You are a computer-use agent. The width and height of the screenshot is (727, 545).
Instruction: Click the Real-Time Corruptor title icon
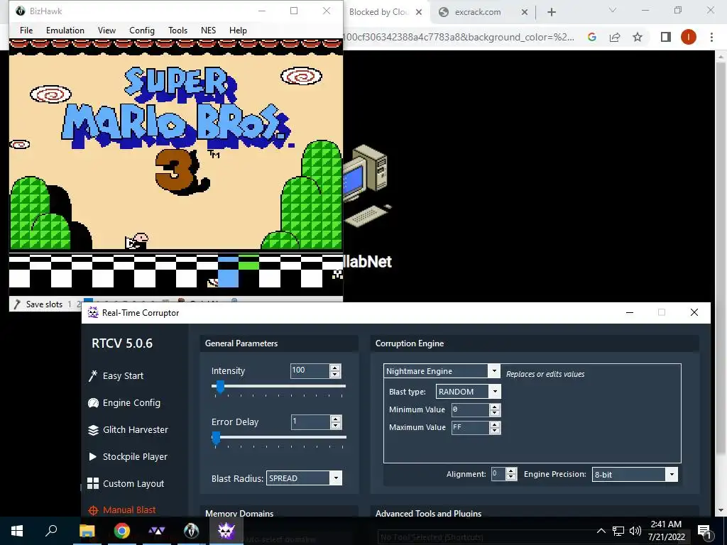click(x=93, y=312)
